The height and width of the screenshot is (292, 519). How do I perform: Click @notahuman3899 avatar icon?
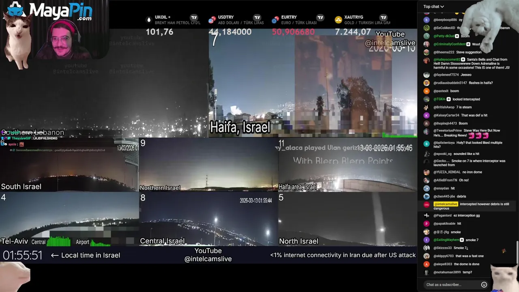click(x=427, y=272)
